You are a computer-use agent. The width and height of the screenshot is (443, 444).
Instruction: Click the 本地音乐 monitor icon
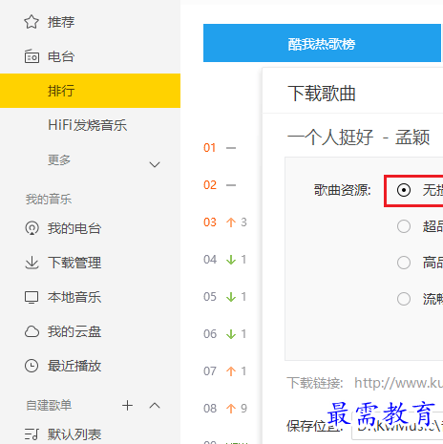32,297
